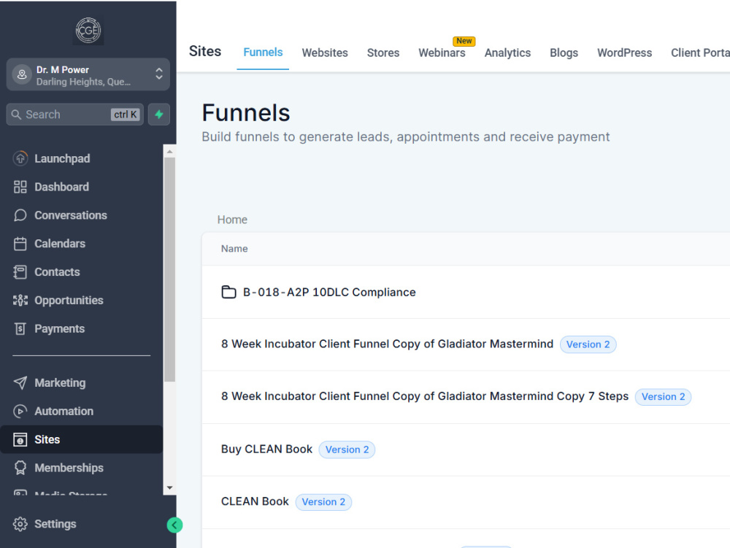Click sidebar scrollbar up arrow
The width and height of the screenshot is (730, 548).
point(169,152)
